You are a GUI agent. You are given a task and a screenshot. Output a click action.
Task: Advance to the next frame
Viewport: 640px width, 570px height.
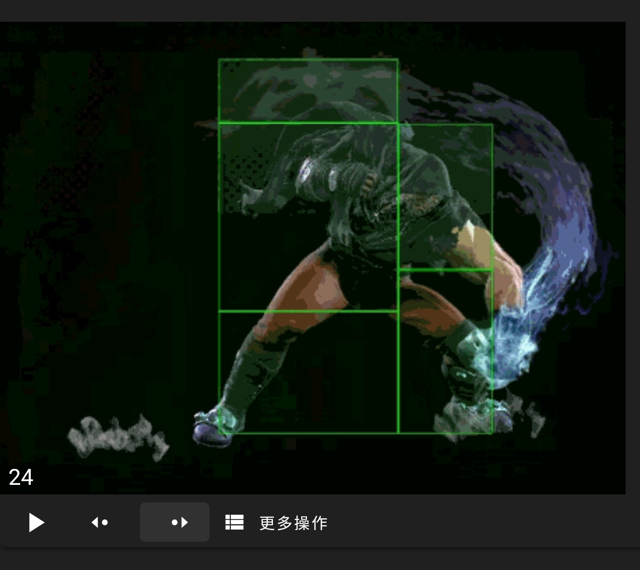coord(174,522)
